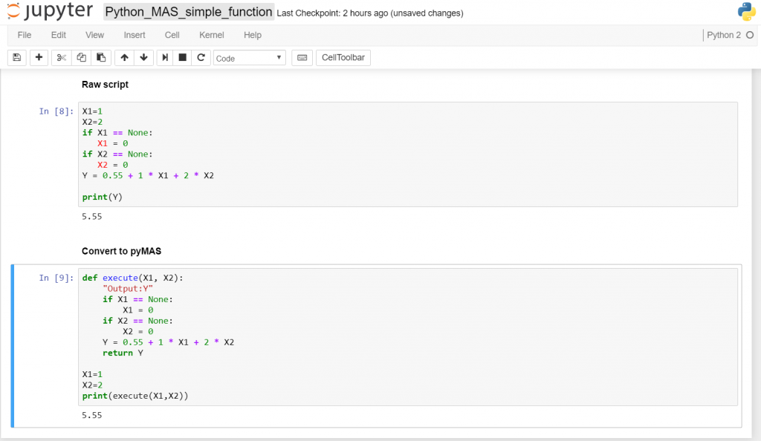The image size is (761, 441).
Task: Open the Insert menu
Action: pyautogui.click(x=134, y=35)
